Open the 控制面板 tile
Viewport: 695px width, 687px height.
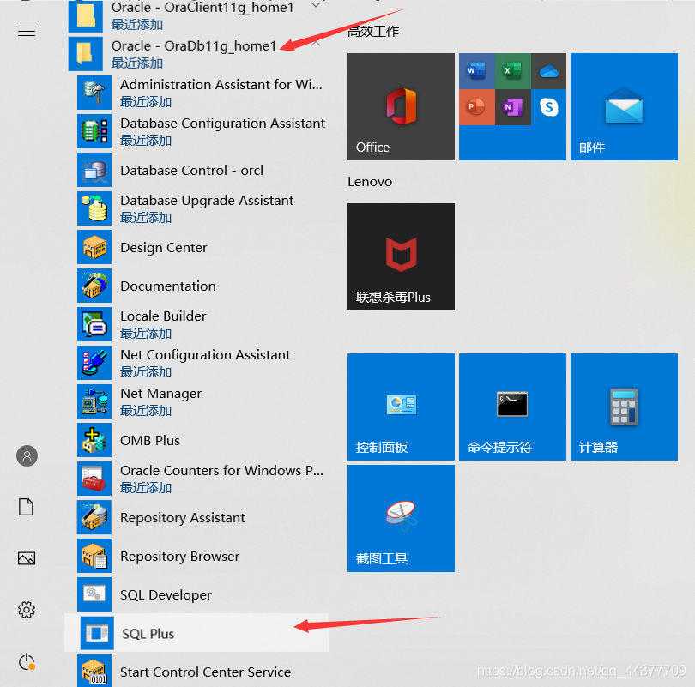coord(402,407)
